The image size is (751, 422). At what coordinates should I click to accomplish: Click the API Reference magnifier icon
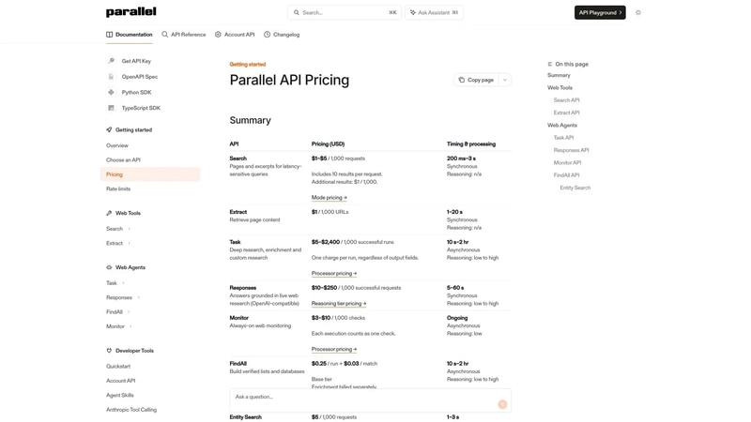pyautogui.click(x=165, y=35)
